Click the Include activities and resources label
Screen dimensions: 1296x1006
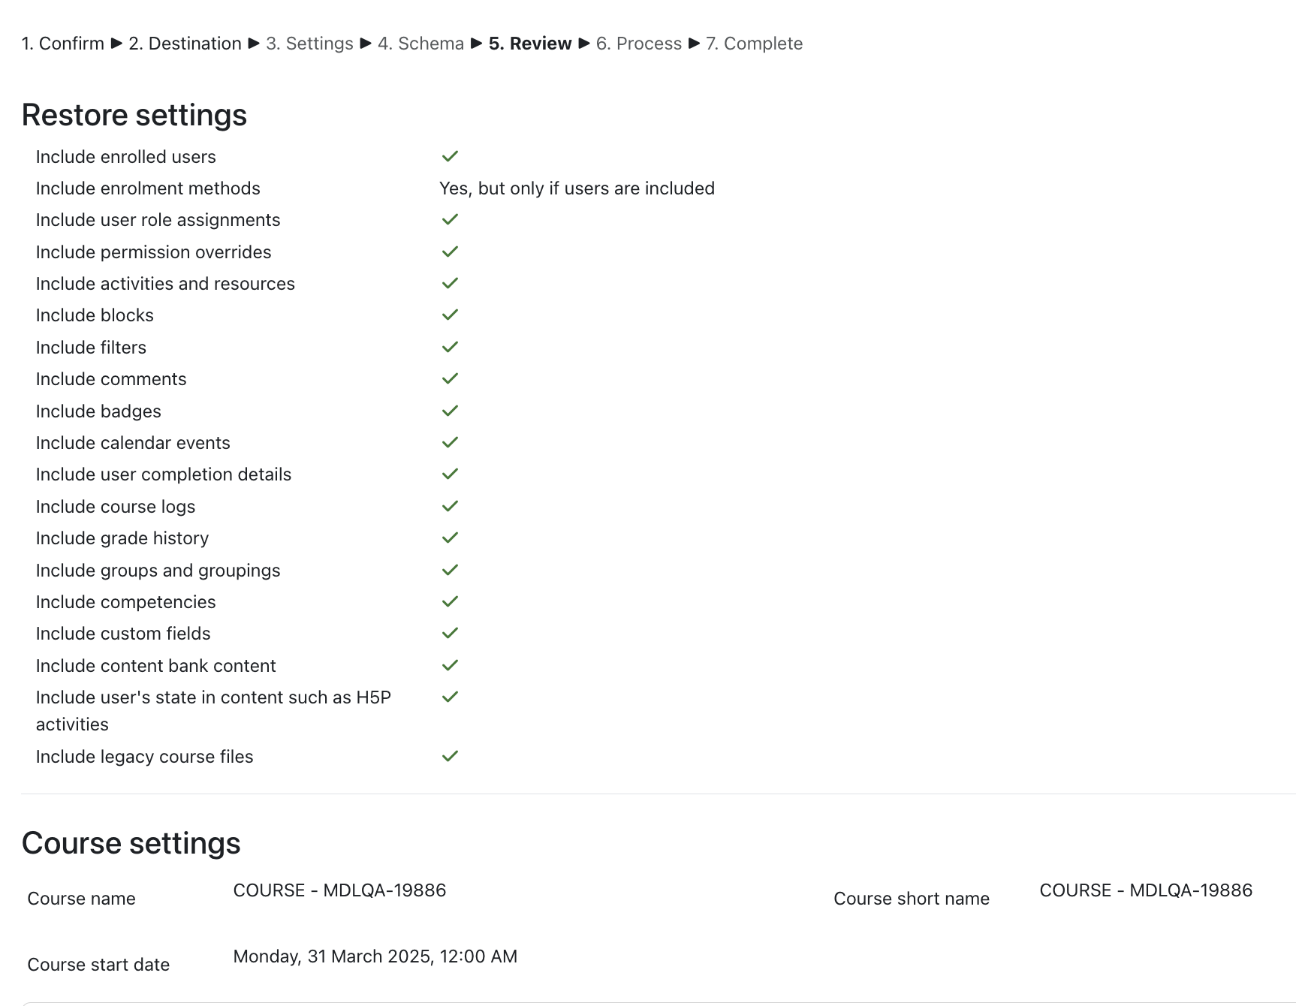[165, 284]
